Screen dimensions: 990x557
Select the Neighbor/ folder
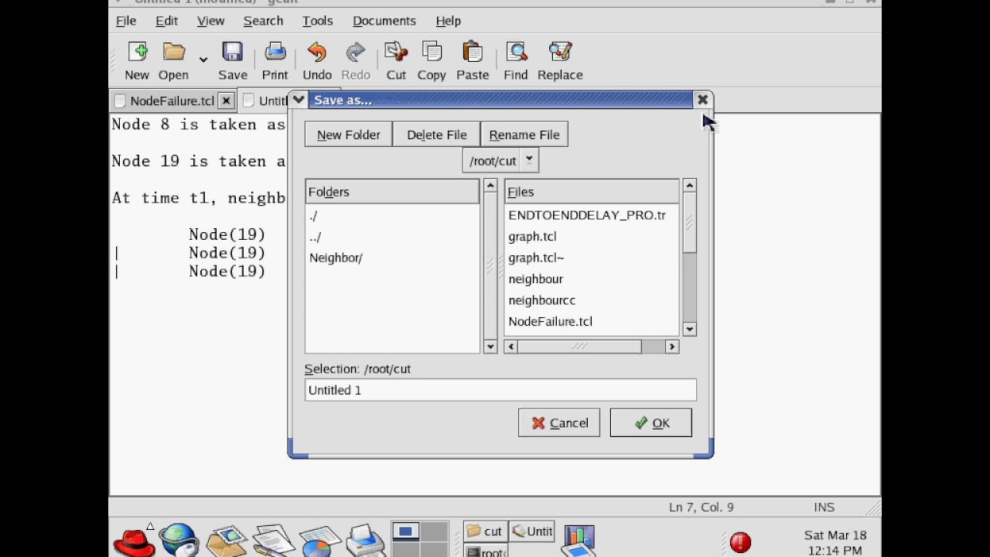click(x=336, y=258)
